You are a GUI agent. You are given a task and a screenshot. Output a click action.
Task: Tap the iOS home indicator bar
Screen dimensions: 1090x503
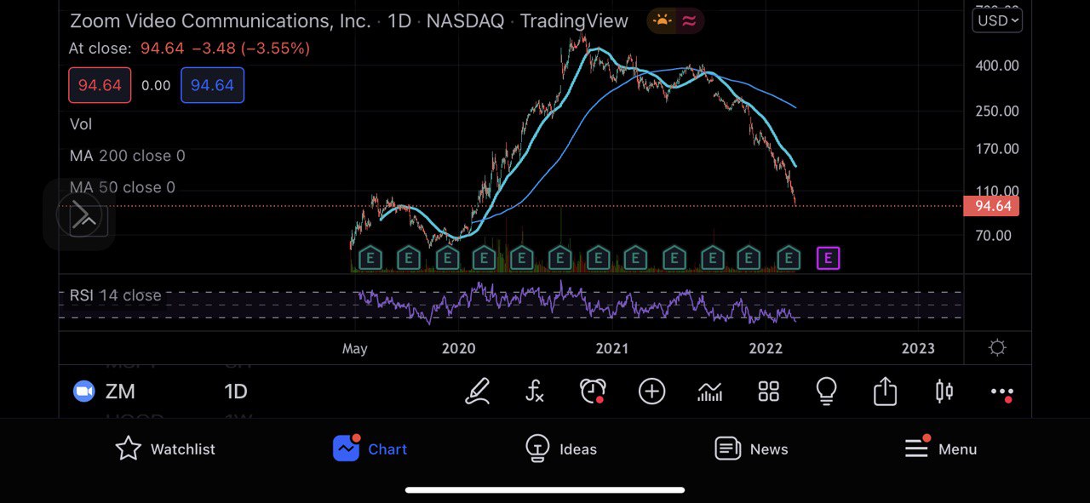(x=545, y=490)
